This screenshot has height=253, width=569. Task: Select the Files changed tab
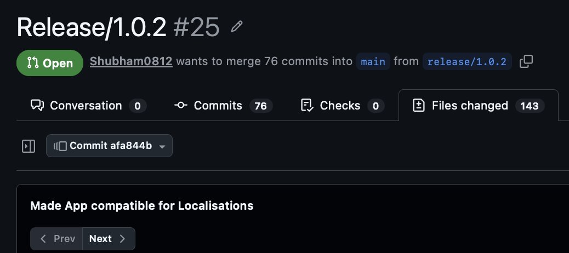(478, 105)
